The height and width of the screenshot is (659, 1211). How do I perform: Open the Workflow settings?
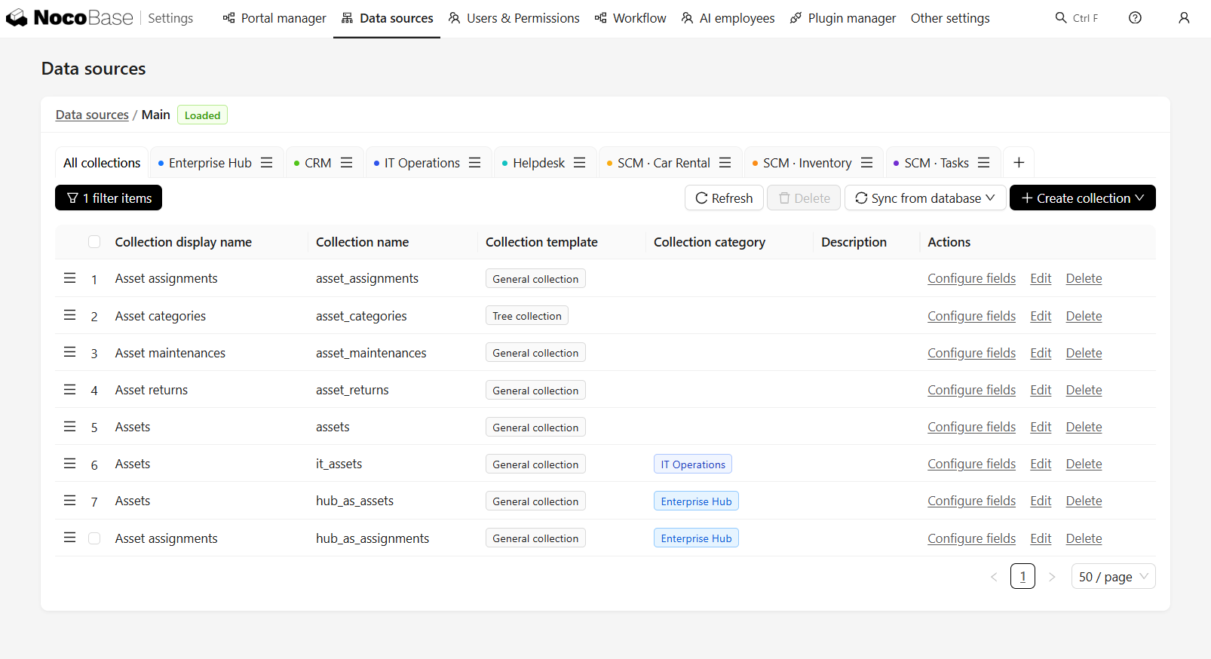point(630,18)
